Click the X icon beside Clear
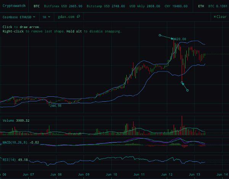The image size is (229, 179). [x=214, y=17]
